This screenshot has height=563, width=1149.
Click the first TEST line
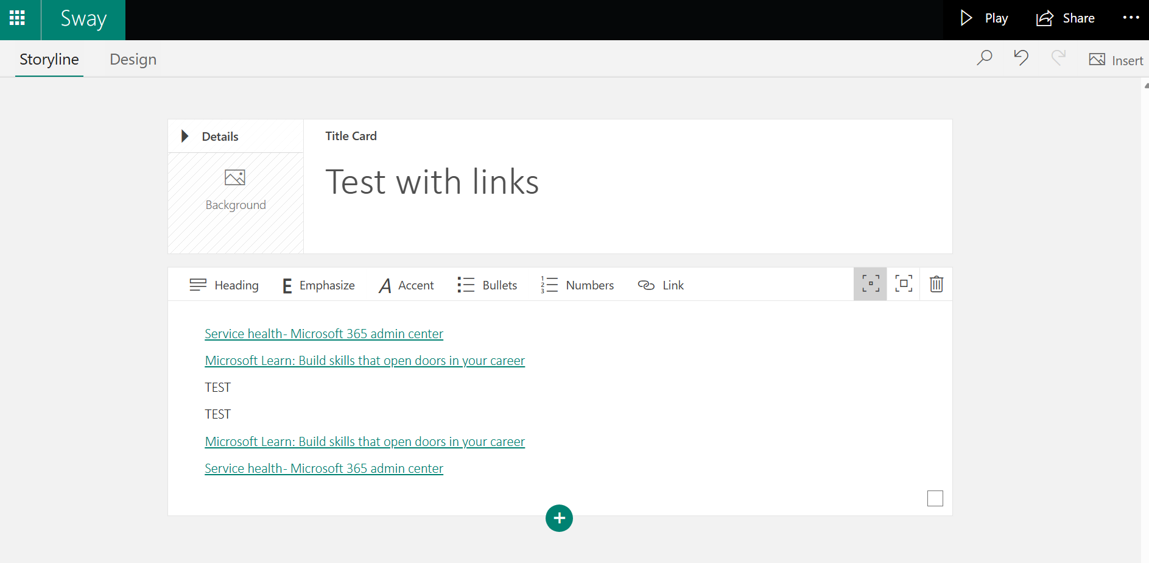(218, 388)
